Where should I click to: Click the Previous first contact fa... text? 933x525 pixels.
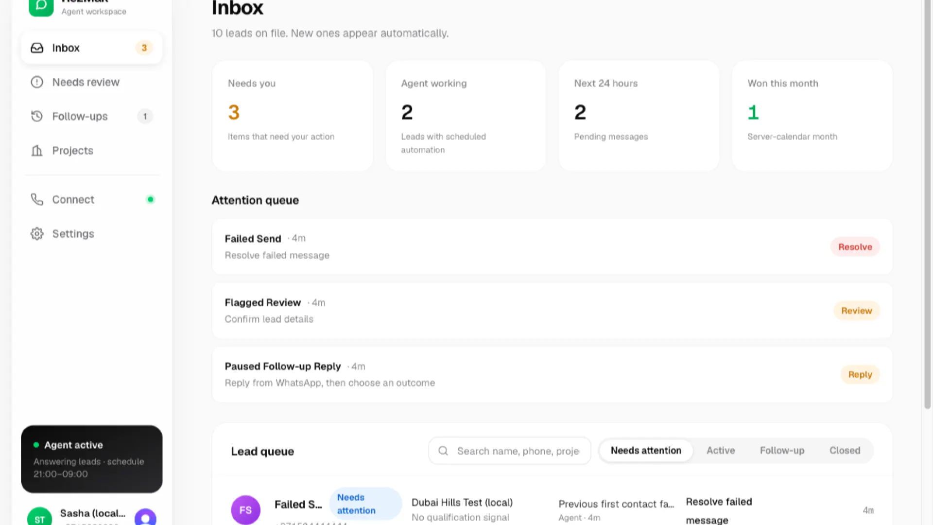(616, 504)
